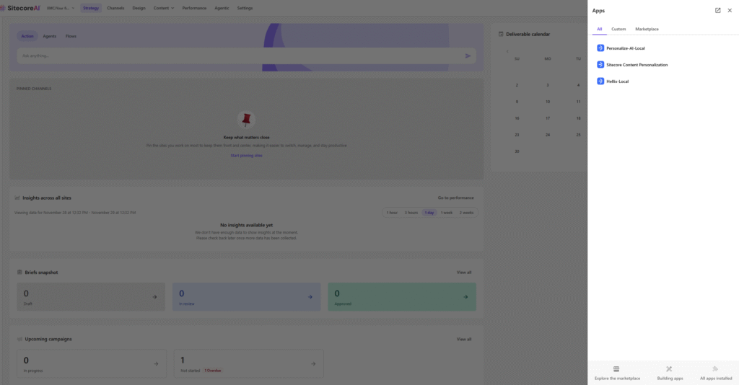The image size is (739, 385).
Task: Click Go to performance link
Action: coord(455,198)
